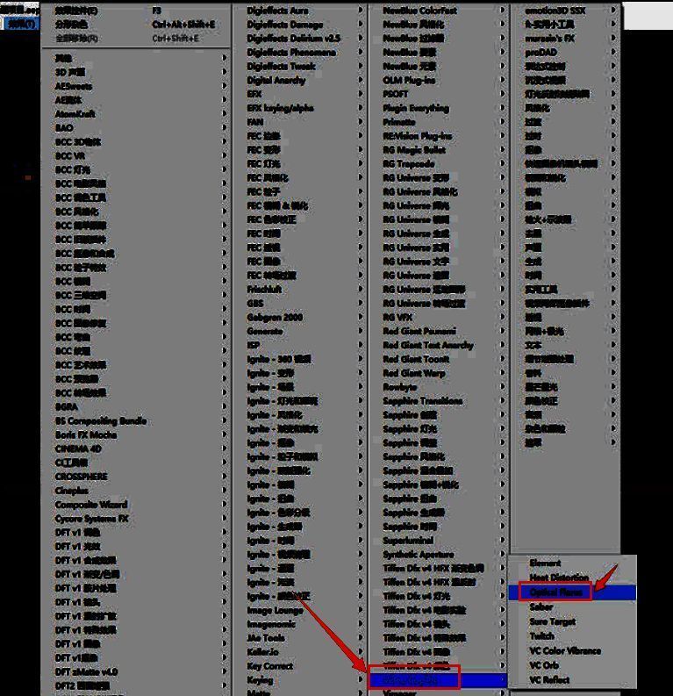The height and width of the screenshot is (696, 673).
Task: Expand the Synthetic Aperture submenu
Action: coord(419,555)
